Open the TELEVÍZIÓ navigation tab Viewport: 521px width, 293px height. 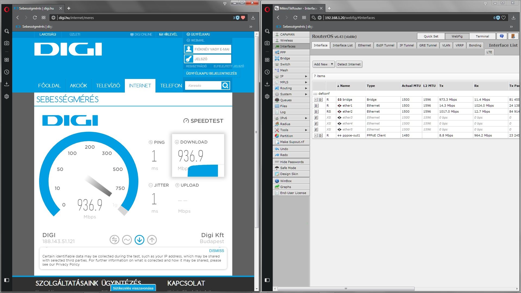108,86
